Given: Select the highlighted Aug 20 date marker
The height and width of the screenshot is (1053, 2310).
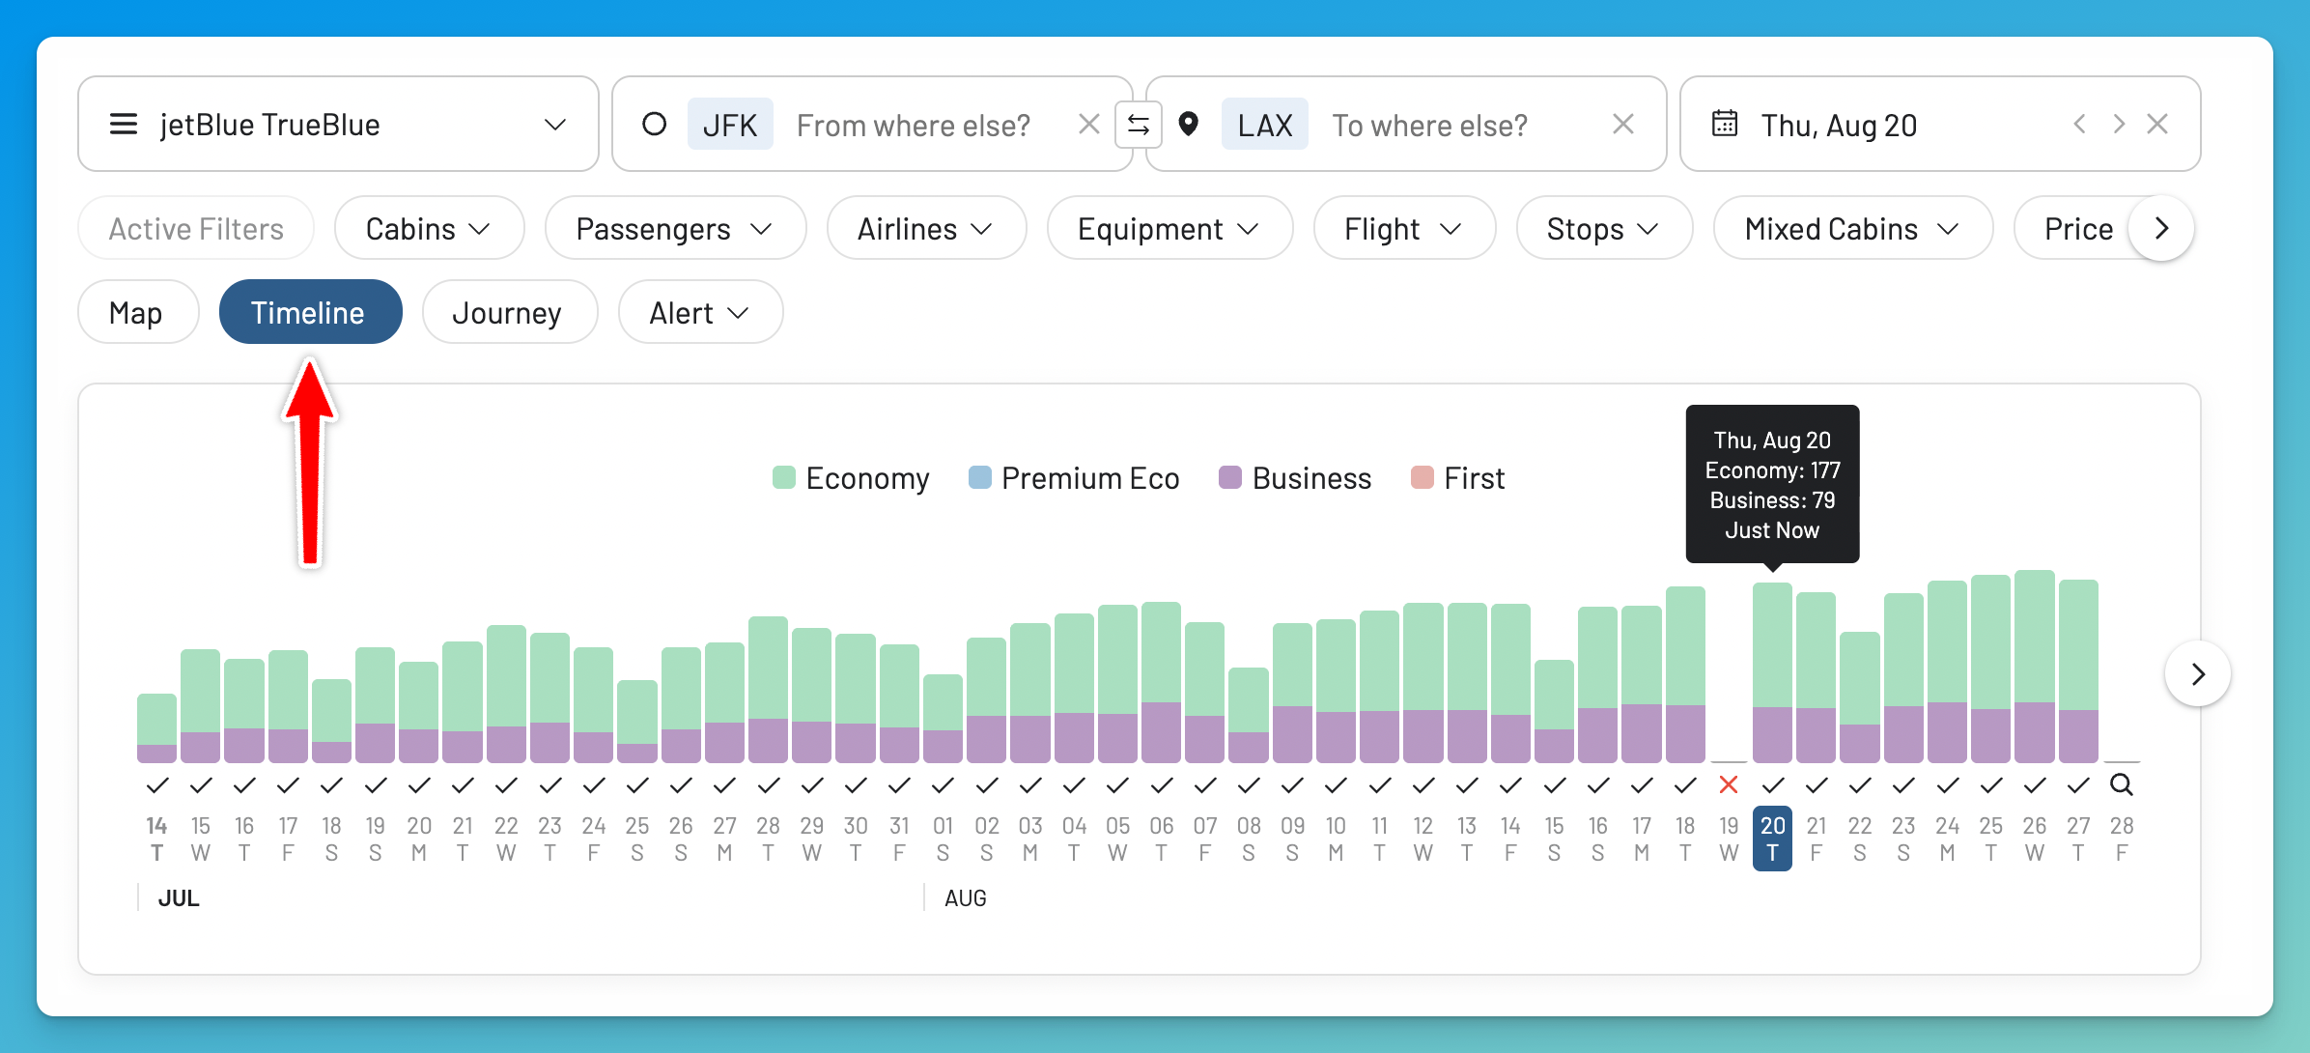Looking at the screenshot, I should point(1772,839).
